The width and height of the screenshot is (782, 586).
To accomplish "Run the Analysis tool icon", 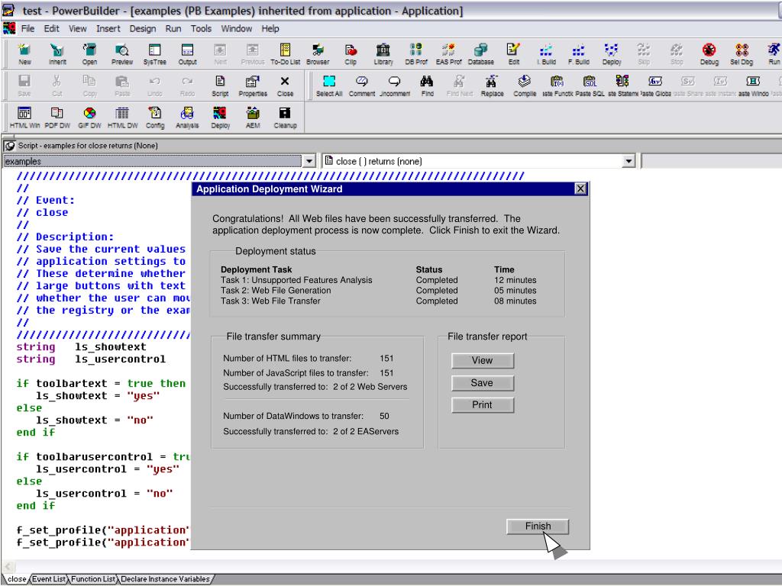I will coord(188,118).
